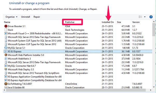Sort by the Installed On column header
This screenshot has height=93, width=156.
coord(108,22)
